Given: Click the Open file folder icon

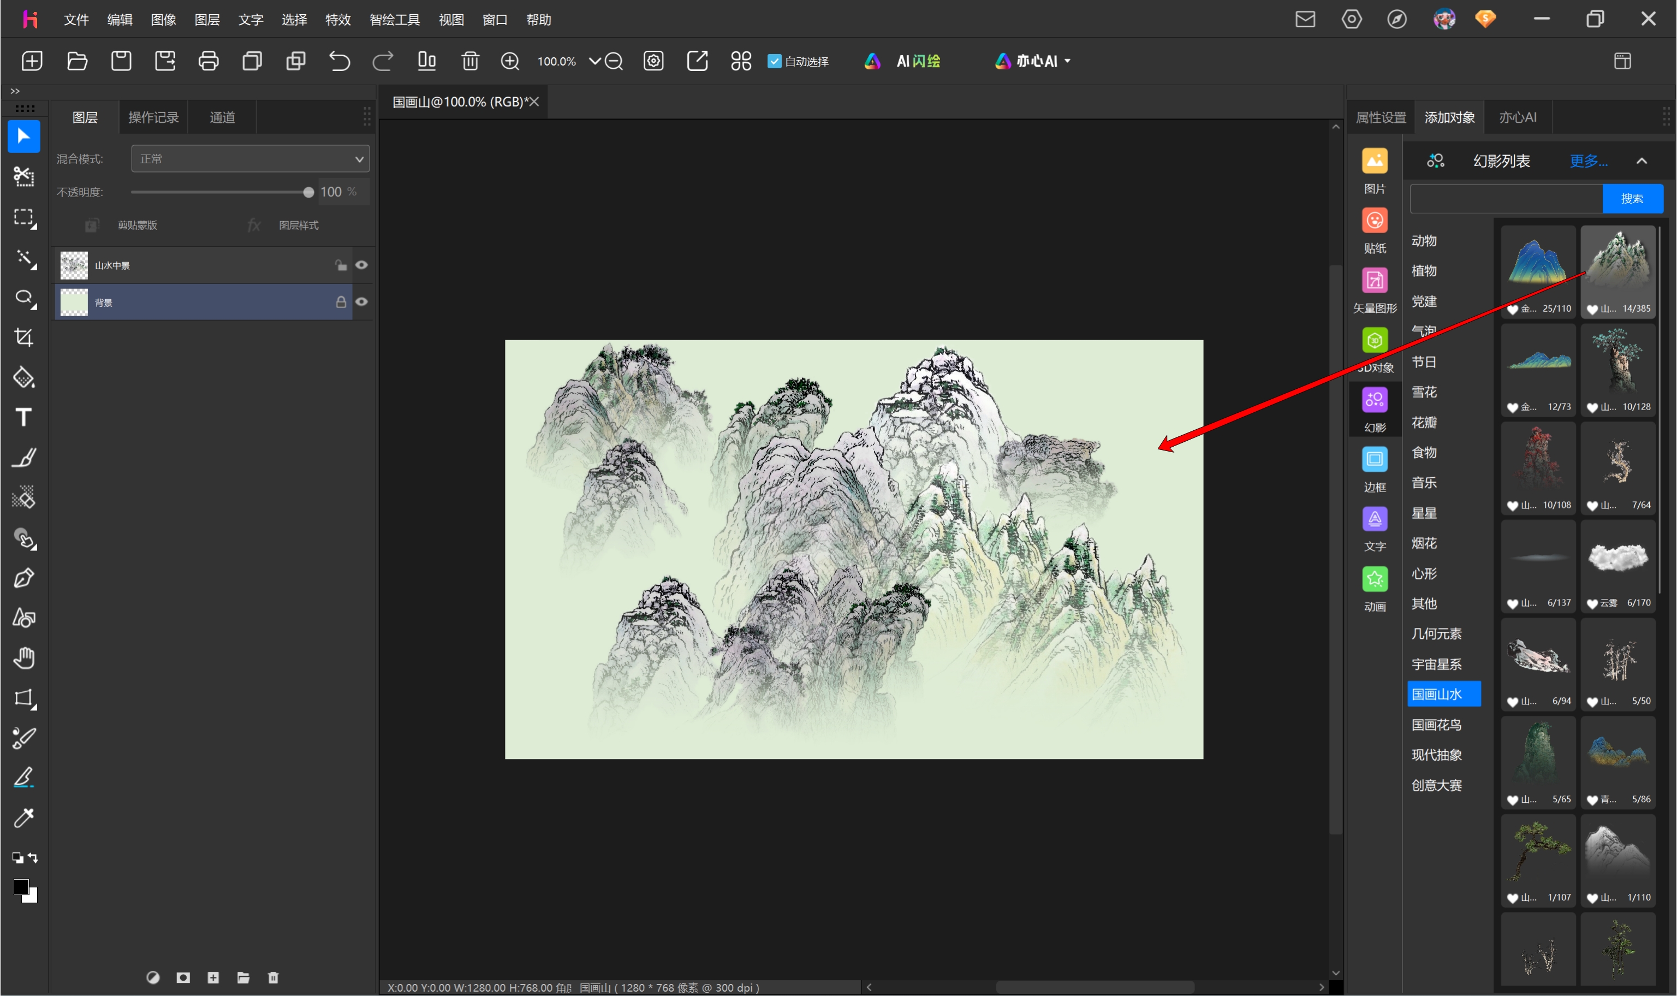Looking at the screenshot, I should (x=77, y=61).
